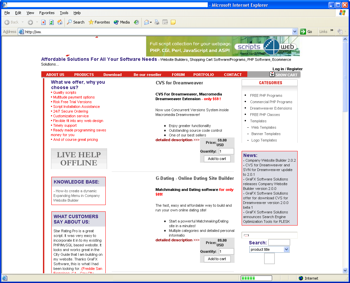Click the Log in link

click(x=278, y=69)
